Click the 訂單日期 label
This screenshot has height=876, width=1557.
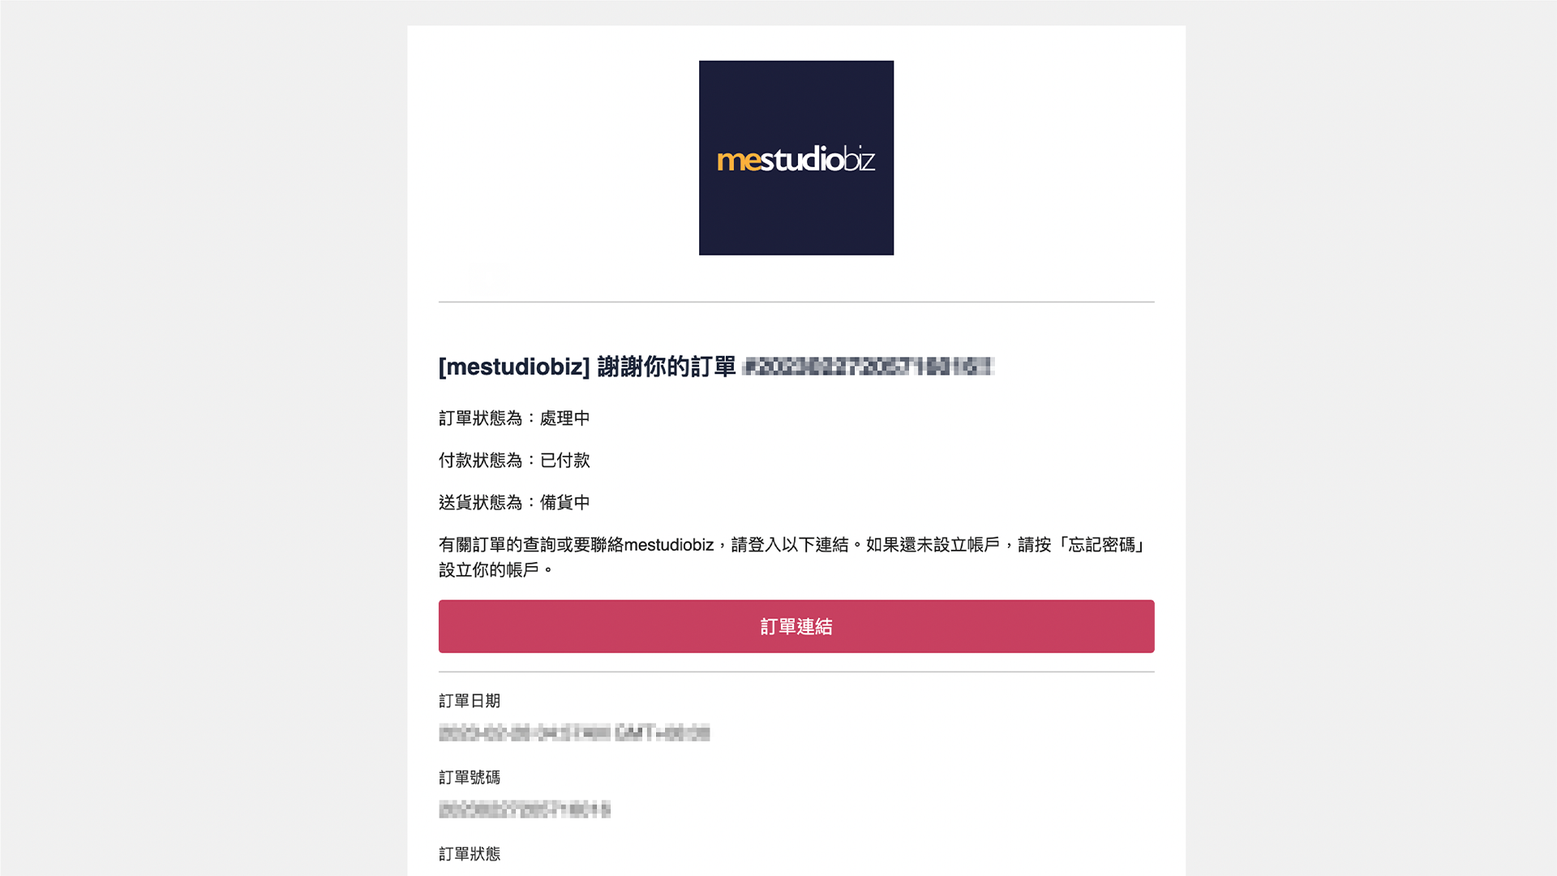pos(470,701)
